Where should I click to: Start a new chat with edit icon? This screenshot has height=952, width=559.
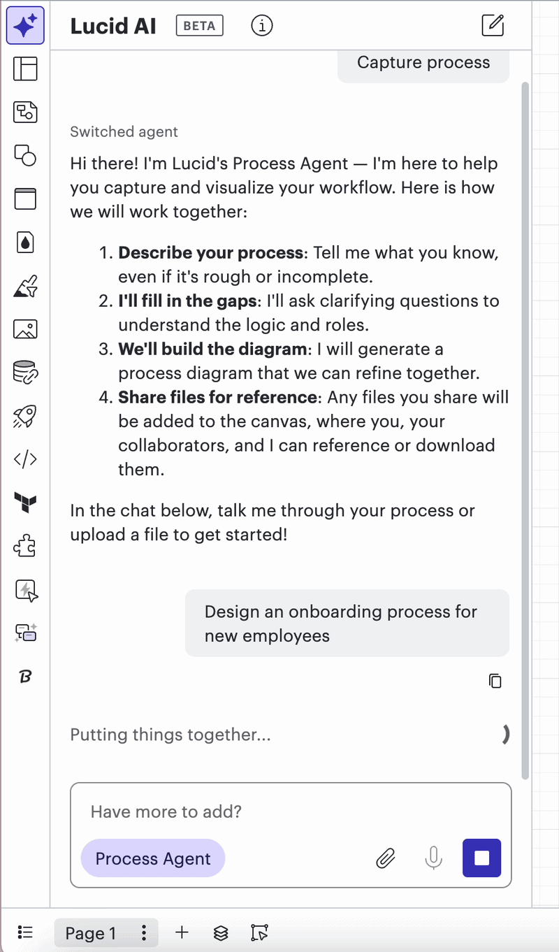tap(493, 25)
